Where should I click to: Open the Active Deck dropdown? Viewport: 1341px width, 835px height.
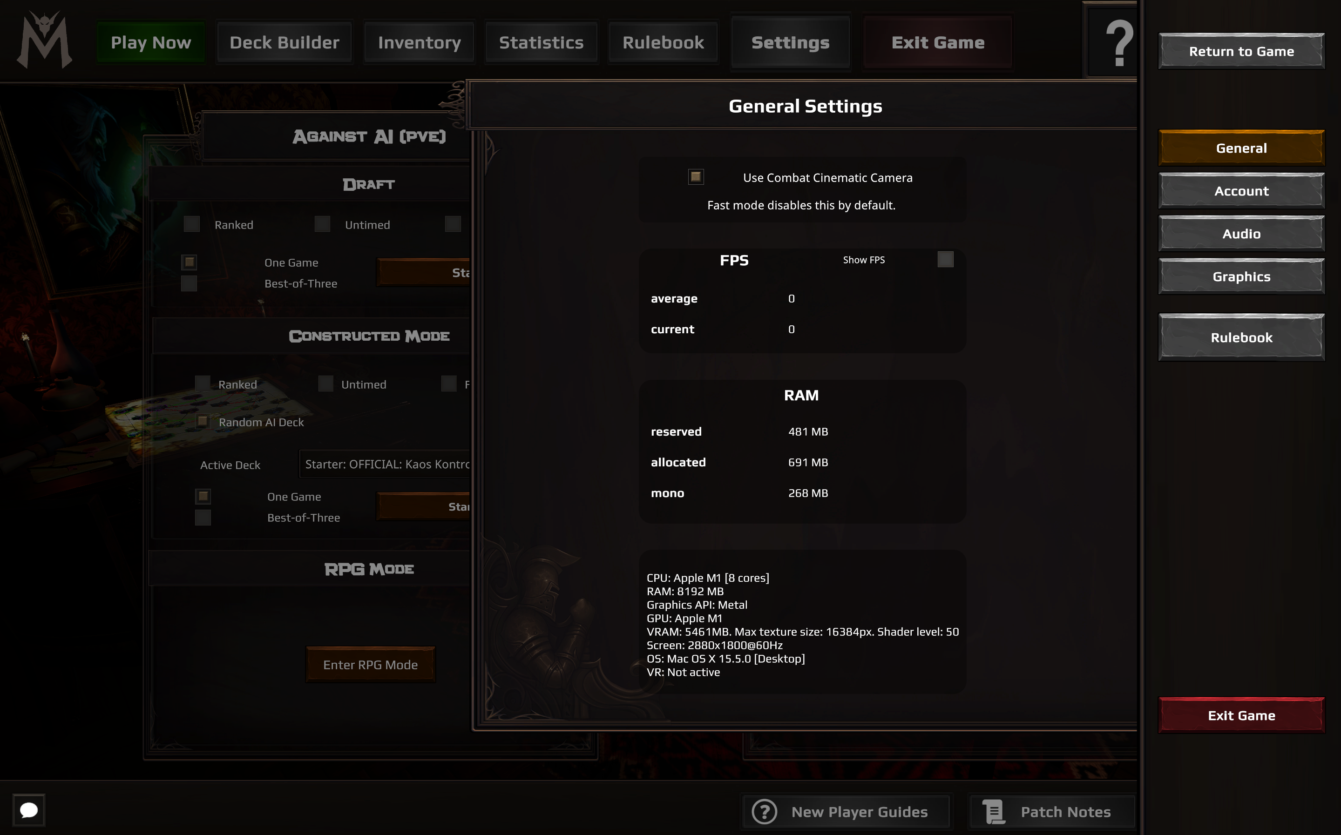385,464
